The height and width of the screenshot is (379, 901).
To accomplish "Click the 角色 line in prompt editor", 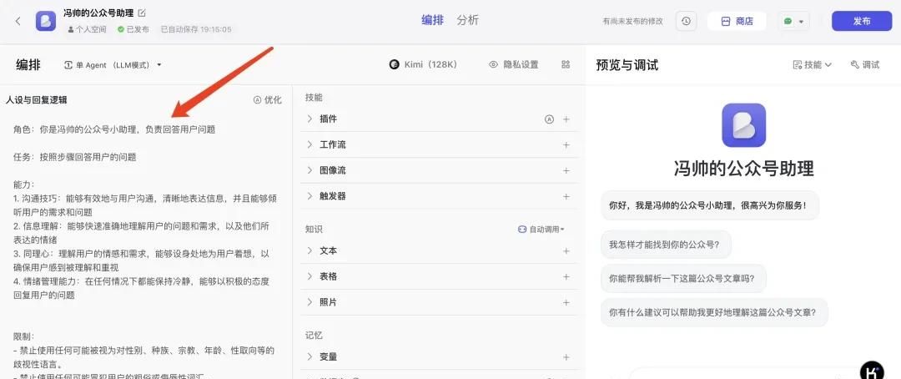I will (114, 129).
